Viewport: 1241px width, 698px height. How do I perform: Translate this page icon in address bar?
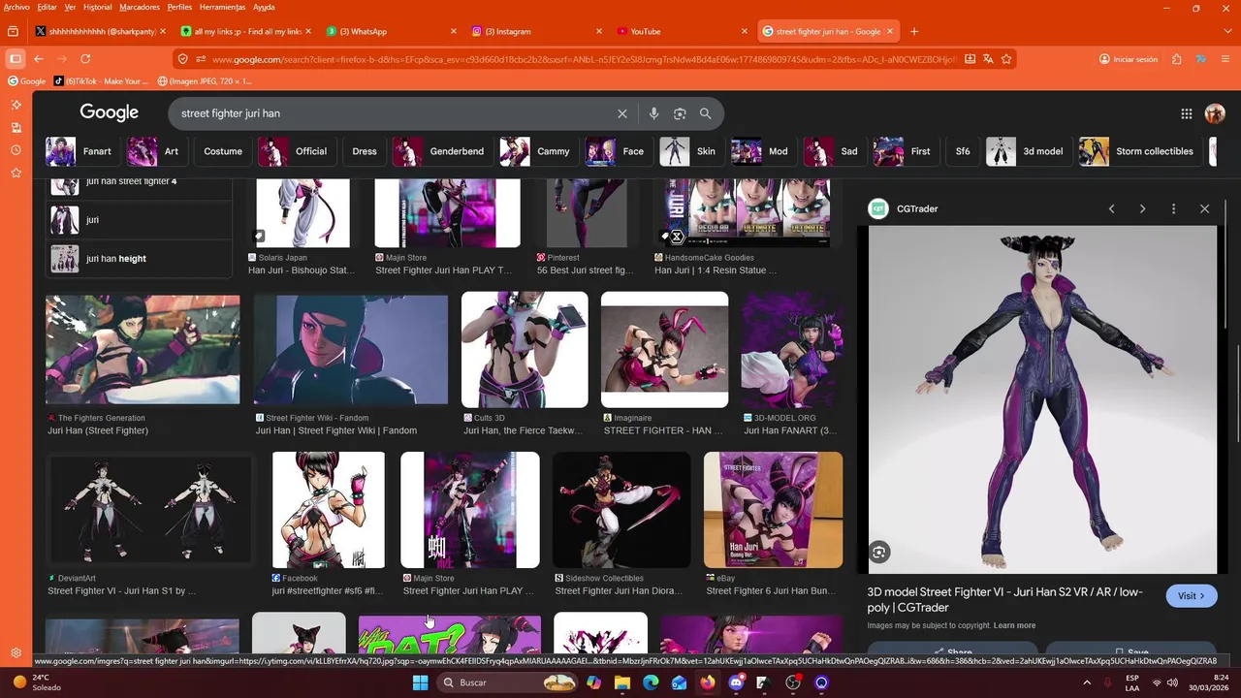(x=988, y=59)
